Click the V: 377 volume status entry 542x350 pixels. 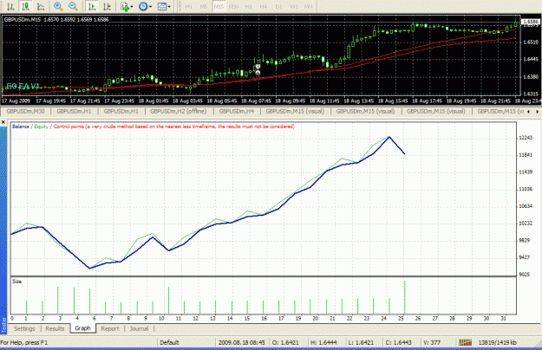[432, 342]
